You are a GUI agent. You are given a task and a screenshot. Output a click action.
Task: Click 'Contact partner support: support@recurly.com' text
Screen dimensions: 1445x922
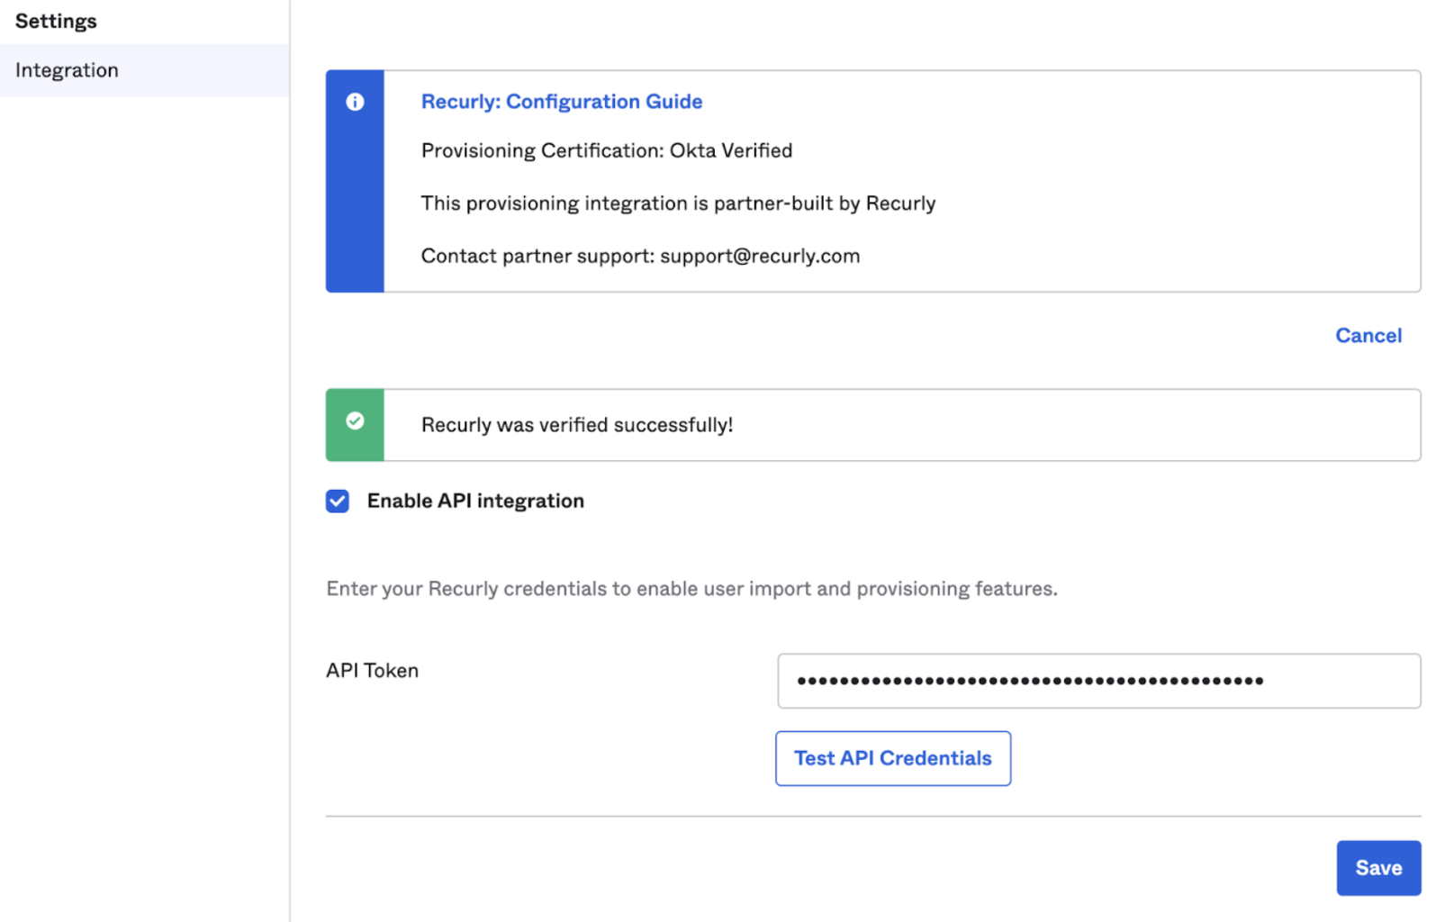click(640, 257)
